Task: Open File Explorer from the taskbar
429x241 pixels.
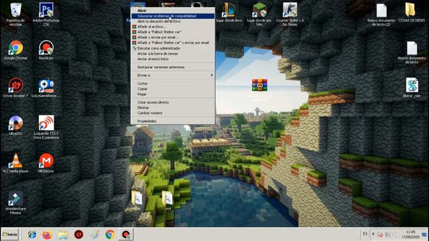Action: pos(63,234)
